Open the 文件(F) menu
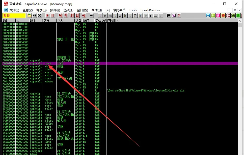The height and width of the screenshot is (155, 244). [14, 10]
